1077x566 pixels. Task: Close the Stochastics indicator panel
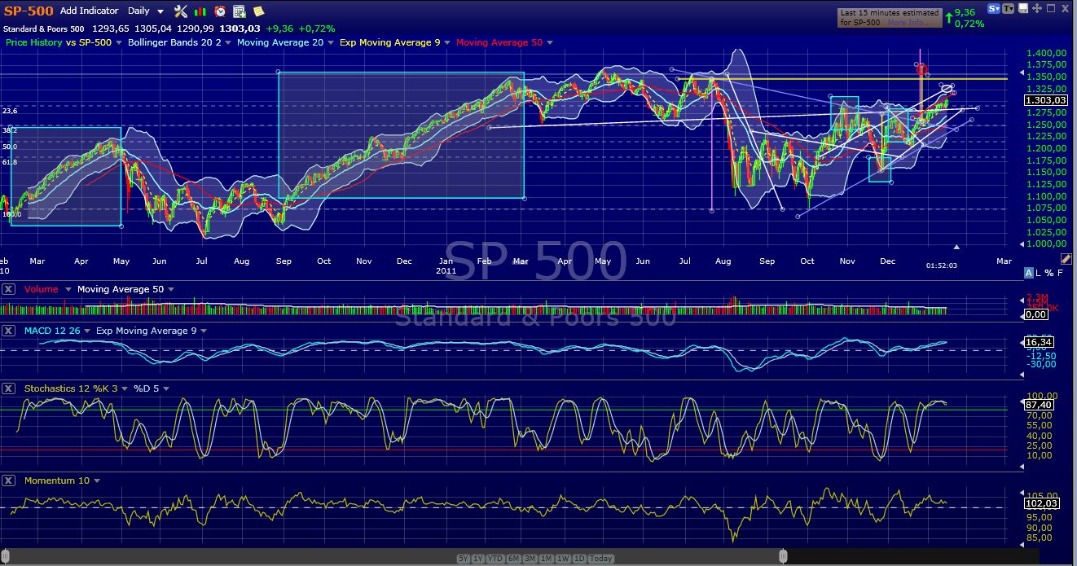pos(8,388)
